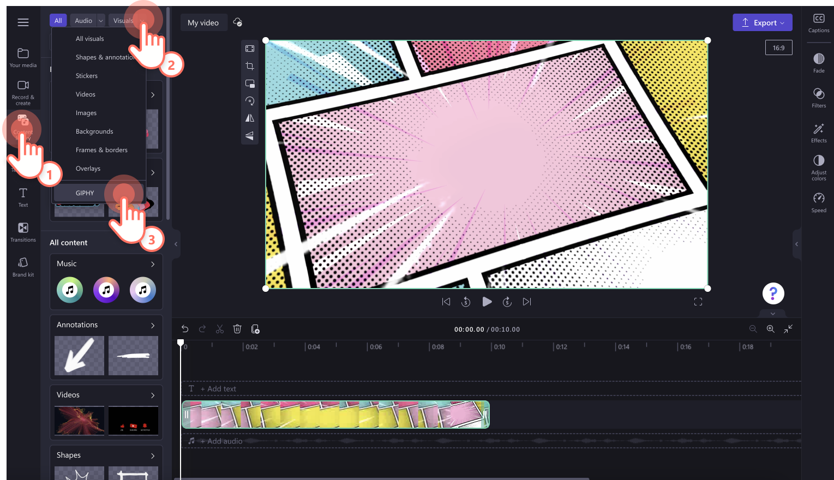The width and height of the screenshot is (834, 480).
Task: Skip forward five seconds
Action: (507, 302)
